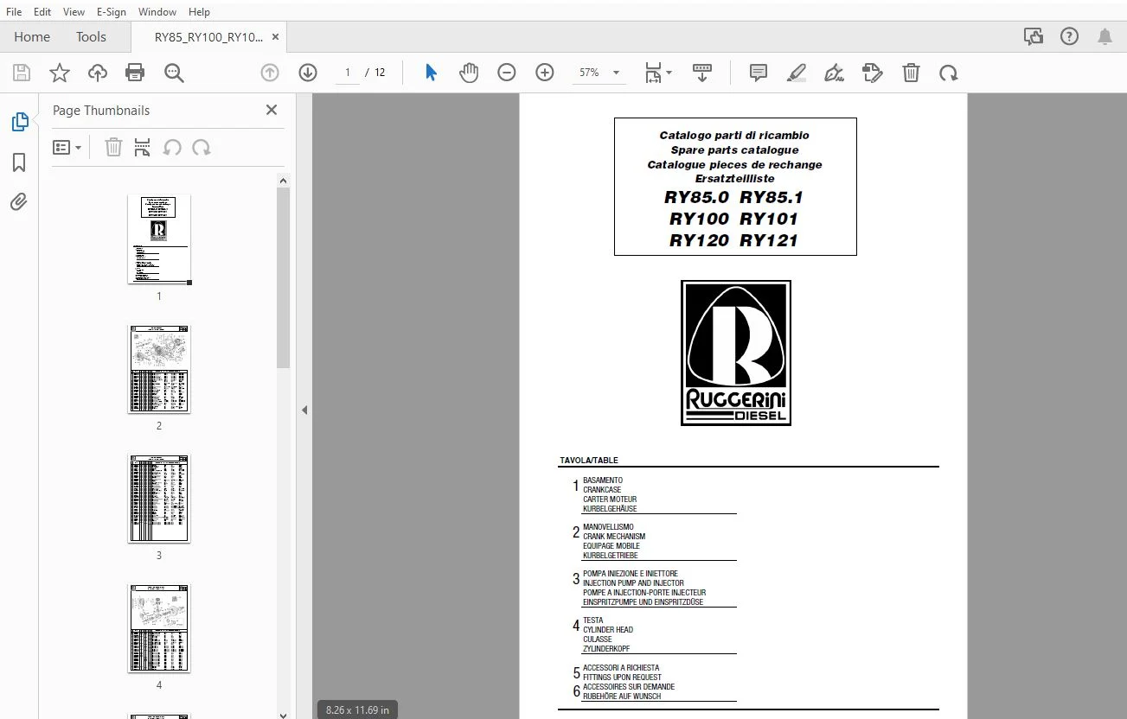1127x719 pixels.
Task: Collapse the left navigation pane arrow
Action: [x=304, y=410]
